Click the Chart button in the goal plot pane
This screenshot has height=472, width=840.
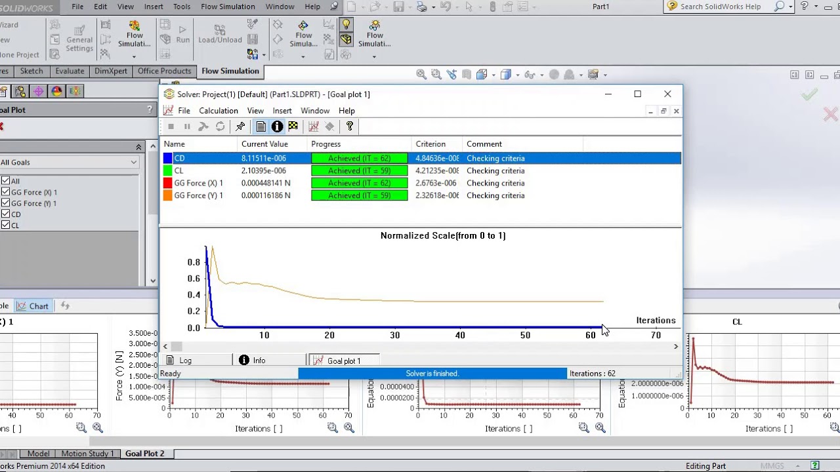(x=33, y=306)
